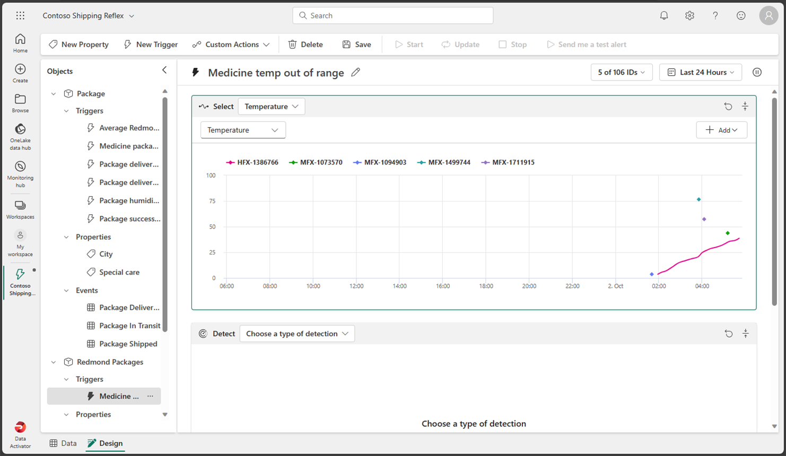Image resolution: width=786 pixels, height=456 pixels.
Task: Click main canvas vertical scrollbar
Action: coord(774,201)
